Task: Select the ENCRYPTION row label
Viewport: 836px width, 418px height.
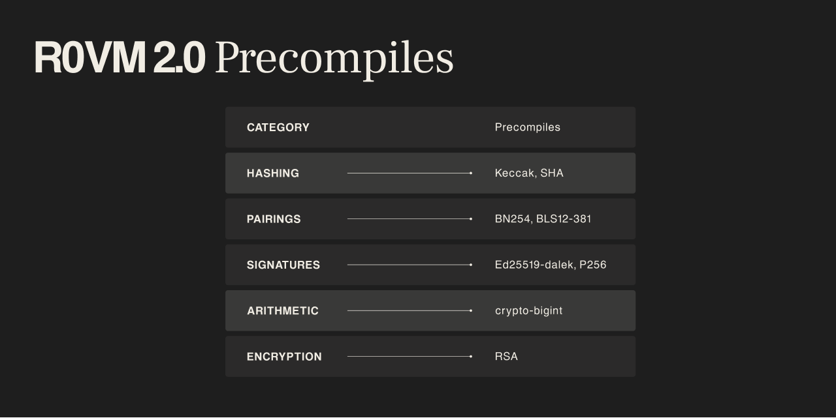Action: 284,357
